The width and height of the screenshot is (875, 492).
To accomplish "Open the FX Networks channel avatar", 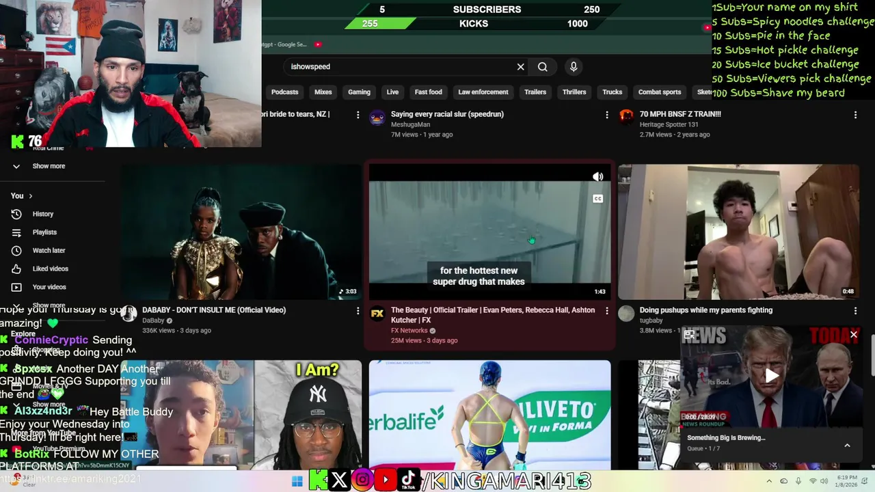I will point(377,314).
